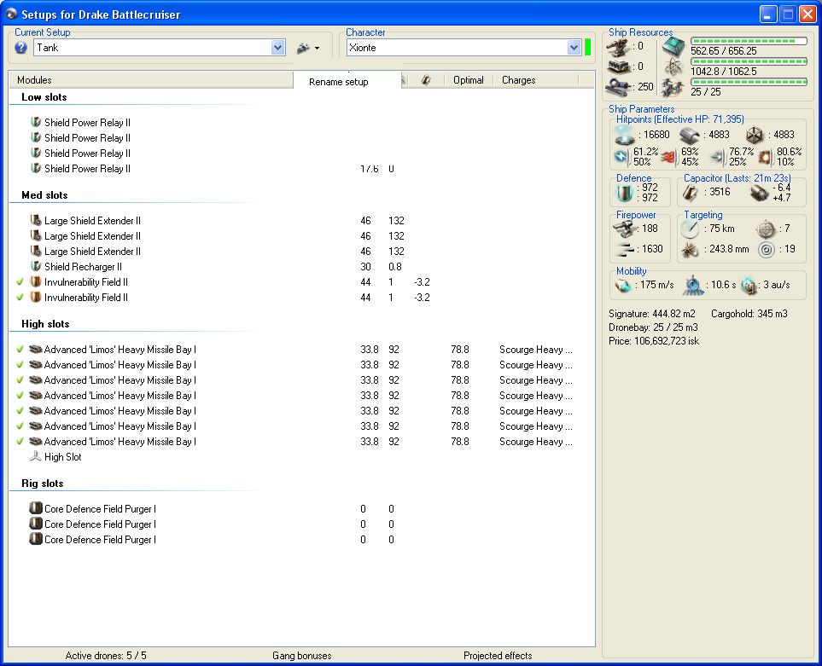Open the ship setup options icon menu
822x666 pixels.
pos(308,48)
